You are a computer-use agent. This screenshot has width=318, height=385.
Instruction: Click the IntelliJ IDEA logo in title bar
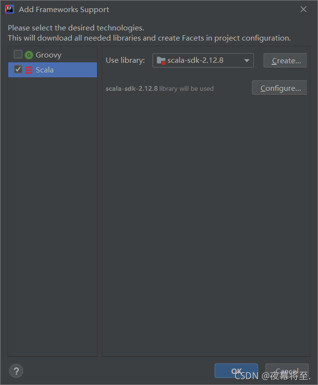pos(9,9)
